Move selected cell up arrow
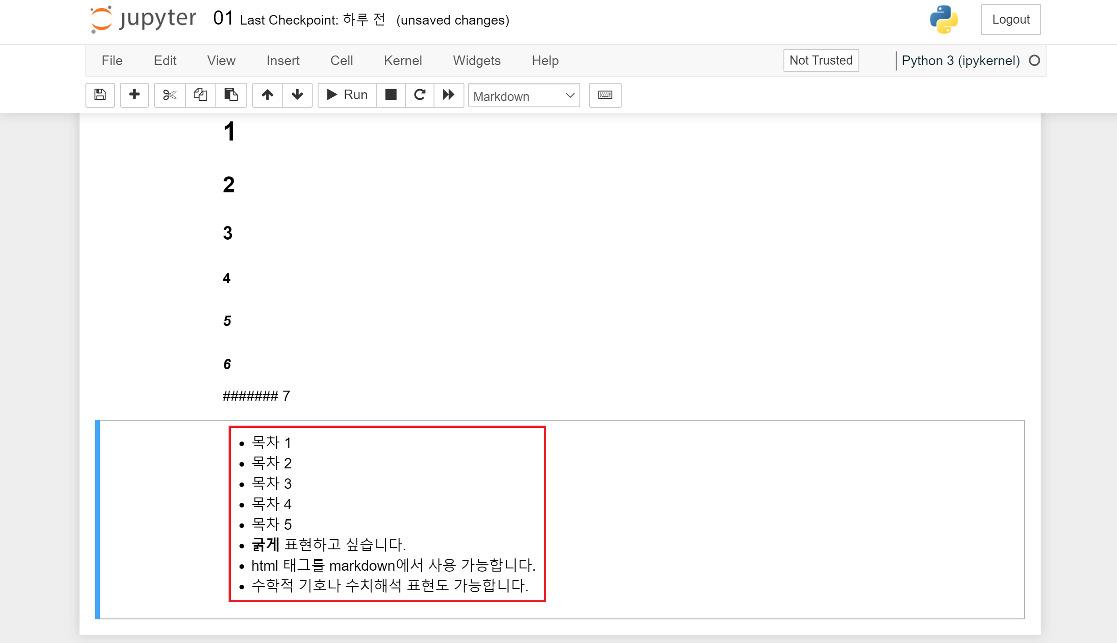 pos(267,95)
